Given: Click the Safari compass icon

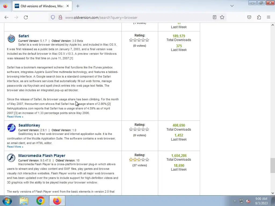Looking at the screenshot, I should [x=11, y=38].
